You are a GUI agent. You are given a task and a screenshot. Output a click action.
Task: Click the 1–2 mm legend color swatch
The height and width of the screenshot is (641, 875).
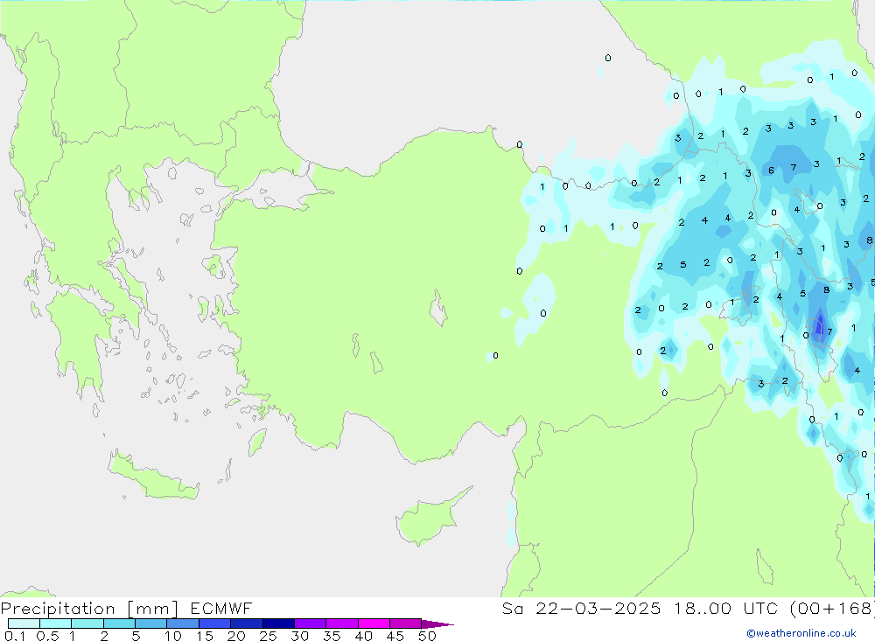point(87,624)
